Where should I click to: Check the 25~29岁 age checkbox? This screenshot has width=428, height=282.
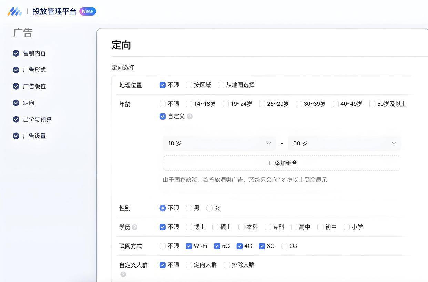tap(262, 104)
